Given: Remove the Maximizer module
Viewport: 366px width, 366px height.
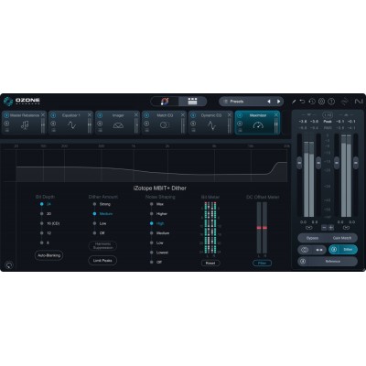Looking at the screenshot, I should pyautogui.click(x=276, y=115).
